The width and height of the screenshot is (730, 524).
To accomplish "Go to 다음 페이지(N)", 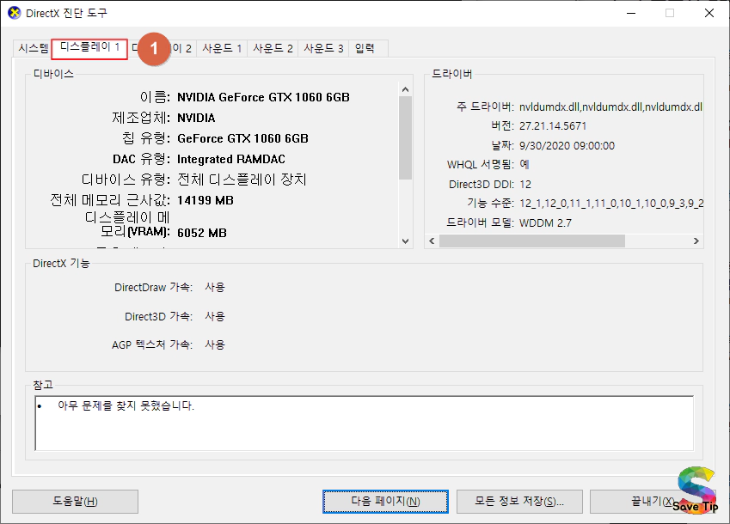I will 385,501.
